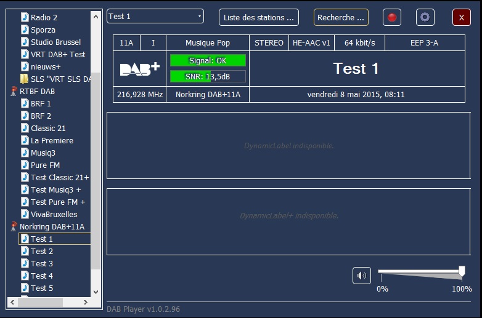Image resolution: width=482 pixels, height=318 pixels.
Task: Select Test 2 in the station tree
Action: (x=41, y=251)
